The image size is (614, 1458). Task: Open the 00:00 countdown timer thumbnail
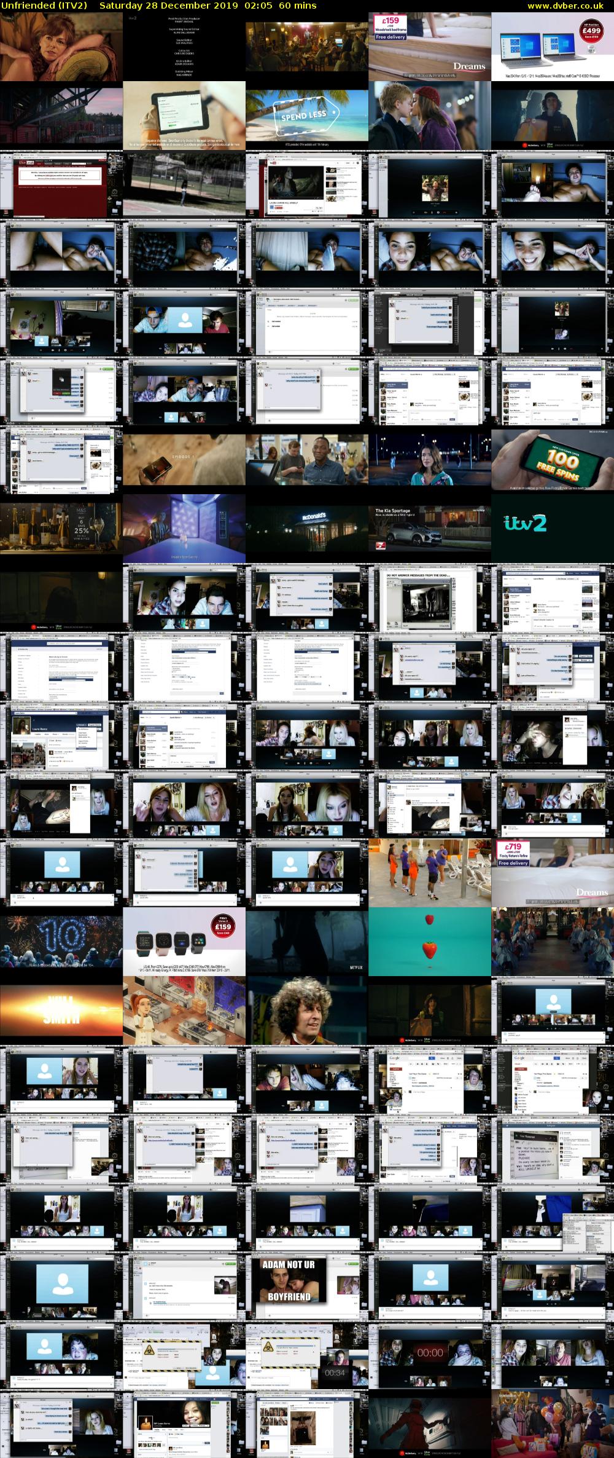(430, 1355)
